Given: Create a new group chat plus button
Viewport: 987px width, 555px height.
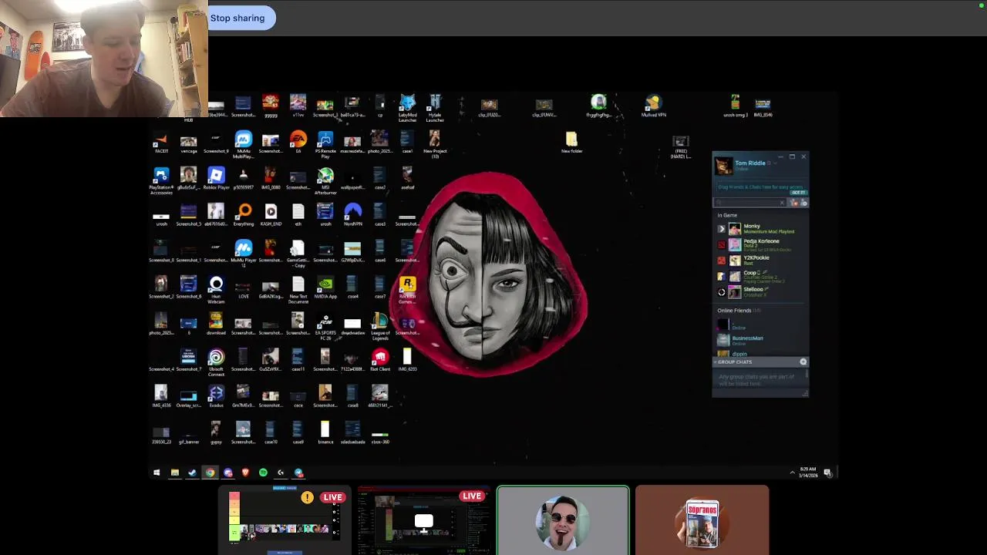Looking at the screenshot, I should 803,362.
